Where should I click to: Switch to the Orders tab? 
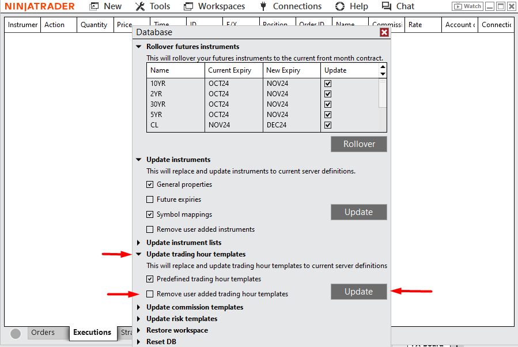[43, 333]
